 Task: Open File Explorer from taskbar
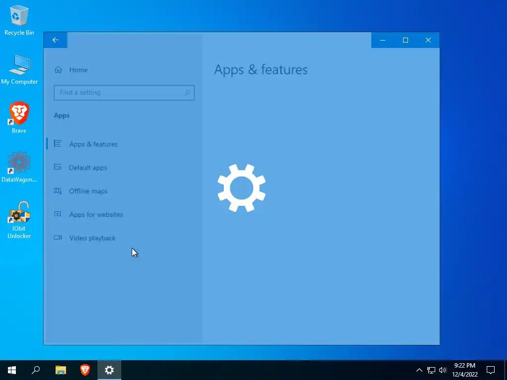60,370
